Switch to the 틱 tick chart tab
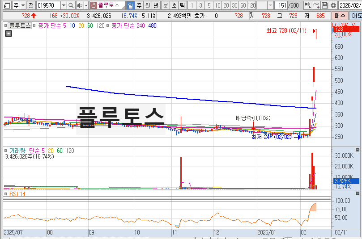This screenshot has height=239, width=362. point(183,5)
